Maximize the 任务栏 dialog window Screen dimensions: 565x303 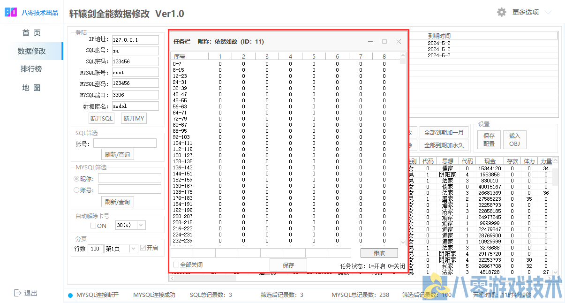[x=384, y=41]
